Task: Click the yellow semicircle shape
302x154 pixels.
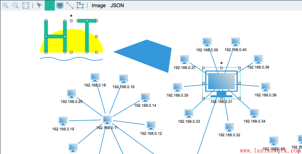Action: pyautogui.click(x=71, y=41)
